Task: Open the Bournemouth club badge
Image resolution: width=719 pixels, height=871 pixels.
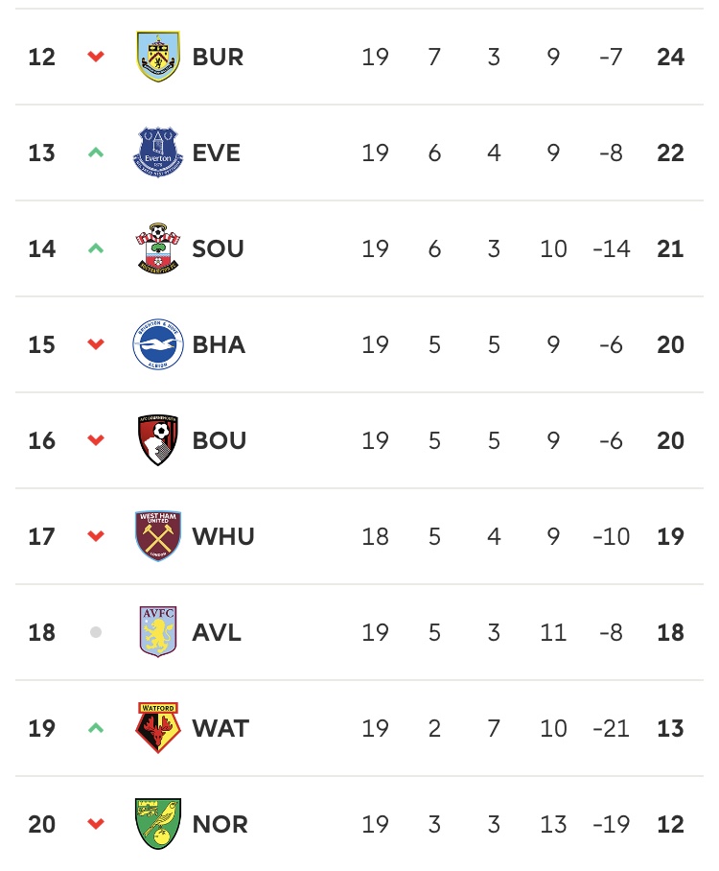Action: coord(158,440)
